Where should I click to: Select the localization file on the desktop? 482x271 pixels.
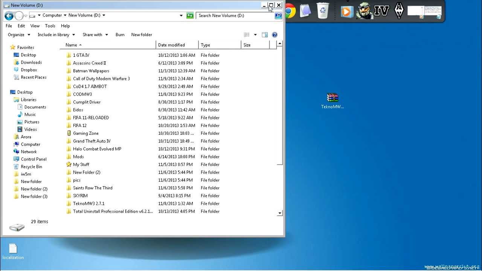13,251
